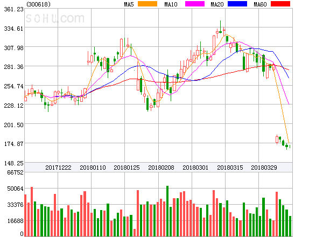Viewport: 323px width, 237px height.
Task: Click the 307.98 price axis label
Action: pos(13,48)
